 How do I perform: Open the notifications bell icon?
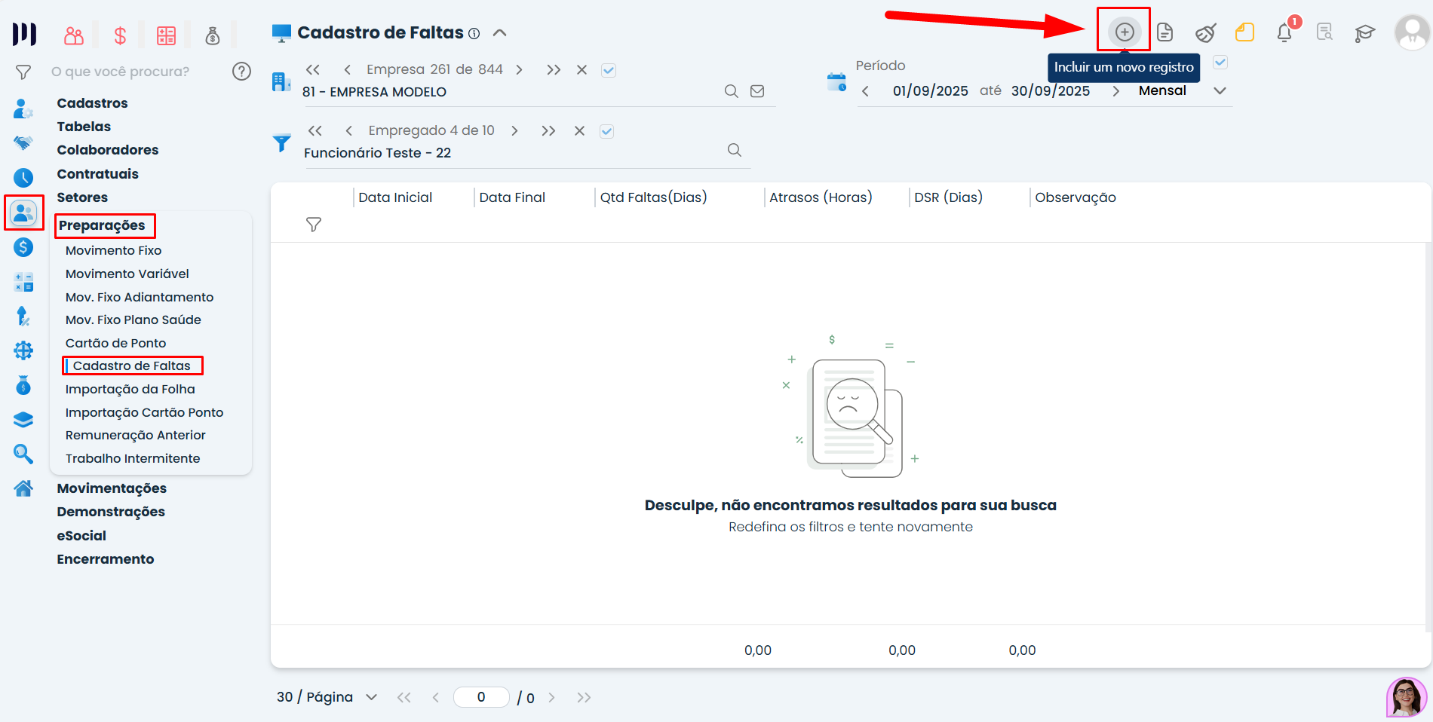[1284, 32]
